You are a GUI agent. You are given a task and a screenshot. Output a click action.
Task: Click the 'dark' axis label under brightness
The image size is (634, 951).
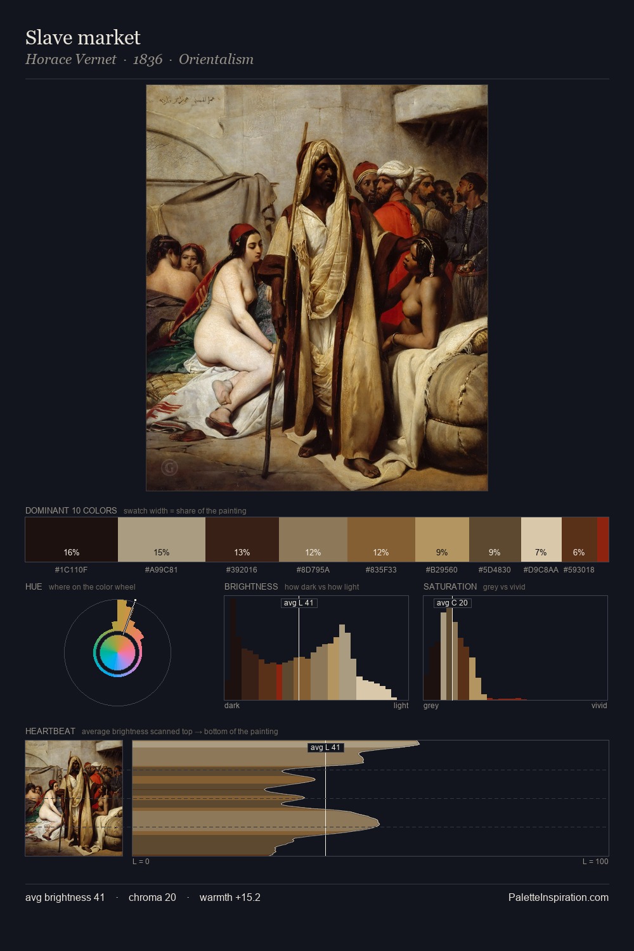tap(232, 705)
